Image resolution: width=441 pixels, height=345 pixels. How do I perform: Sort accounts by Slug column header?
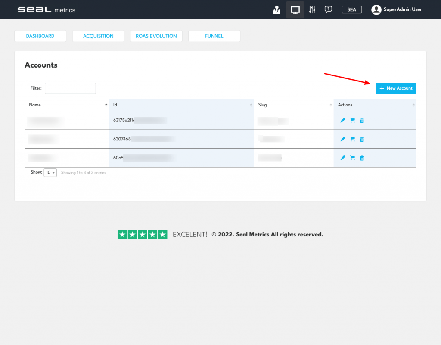[293, 105]
